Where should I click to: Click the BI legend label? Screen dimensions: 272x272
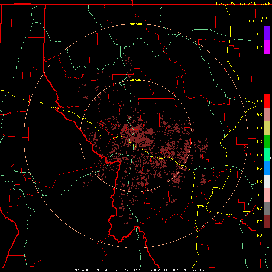tap(259, 222)
